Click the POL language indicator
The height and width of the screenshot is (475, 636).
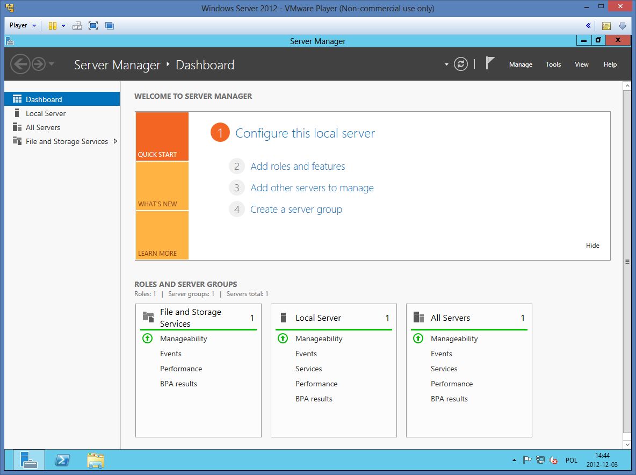tap(571, 460)
